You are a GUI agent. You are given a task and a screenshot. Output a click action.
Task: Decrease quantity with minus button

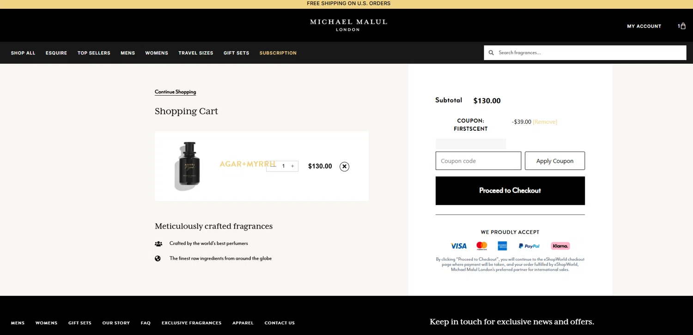tap(274, 166)
